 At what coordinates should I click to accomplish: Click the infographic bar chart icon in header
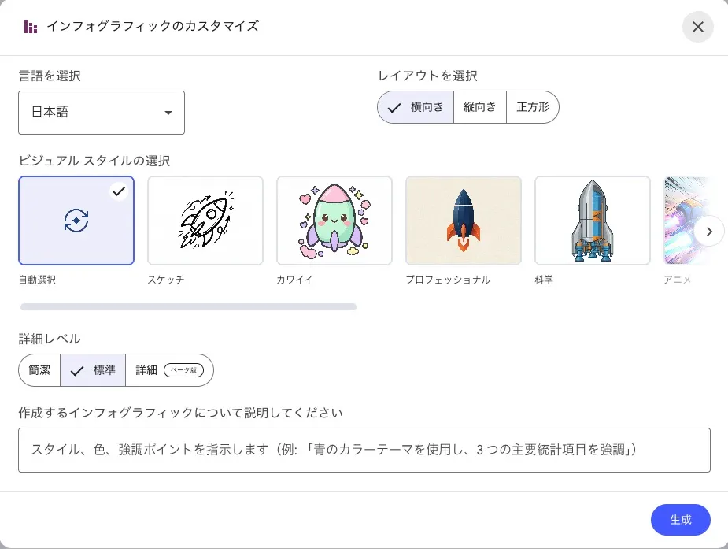pos(31,27)
